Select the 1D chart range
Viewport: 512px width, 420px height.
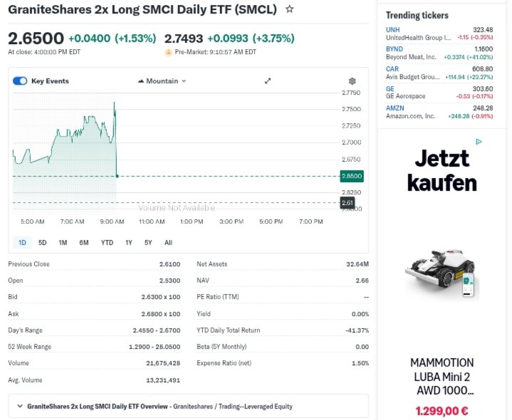click(x=22, y=243)
